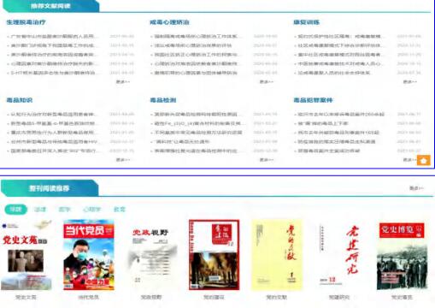Open the 党建研究 journal cover with red calligraphy
This screenshot has width=435, height=308.
pos(339,255)
